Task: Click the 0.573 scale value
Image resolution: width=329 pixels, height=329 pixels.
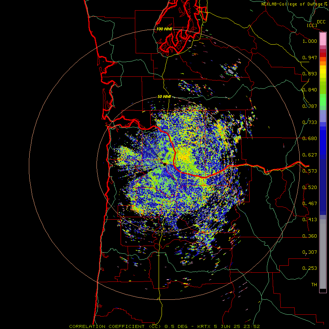Action: 310,171
